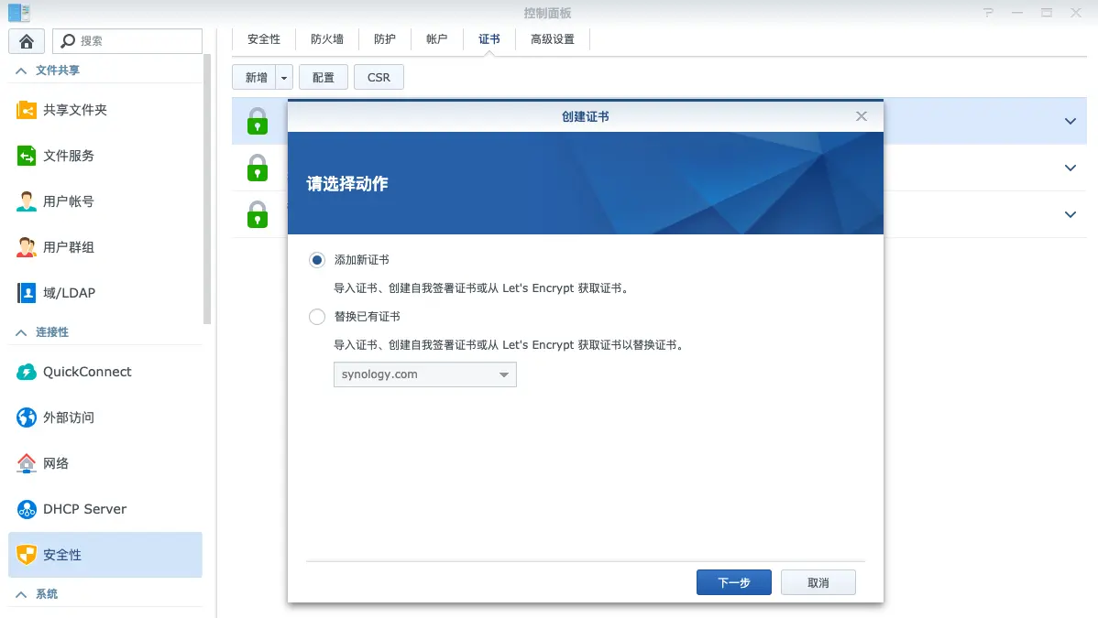Click the third certificate's green lock icon
Screen dimensions: 1098x618
(257, 214)
